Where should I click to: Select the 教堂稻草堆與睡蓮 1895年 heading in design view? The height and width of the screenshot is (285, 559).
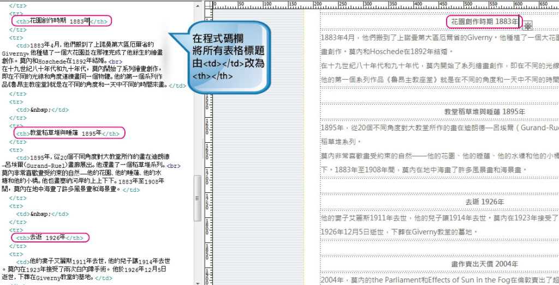[484, 112]
